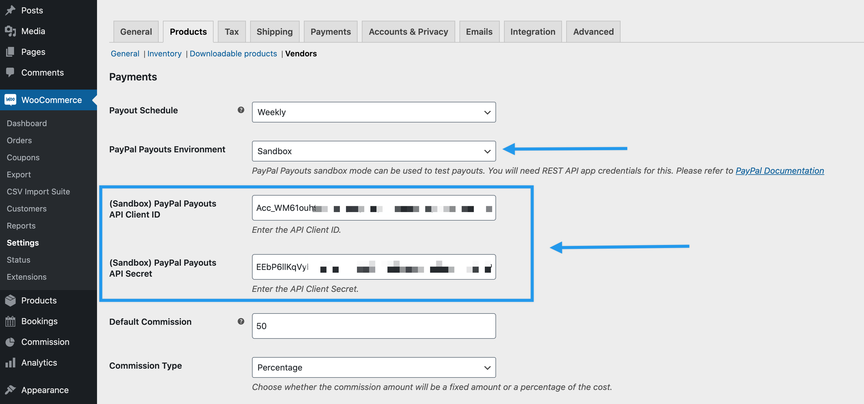
Task: Open the General products sub-section link
Action: coord(125,54)
